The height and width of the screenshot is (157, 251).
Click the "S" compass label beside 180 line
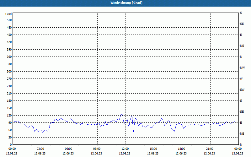pos(241,100)
